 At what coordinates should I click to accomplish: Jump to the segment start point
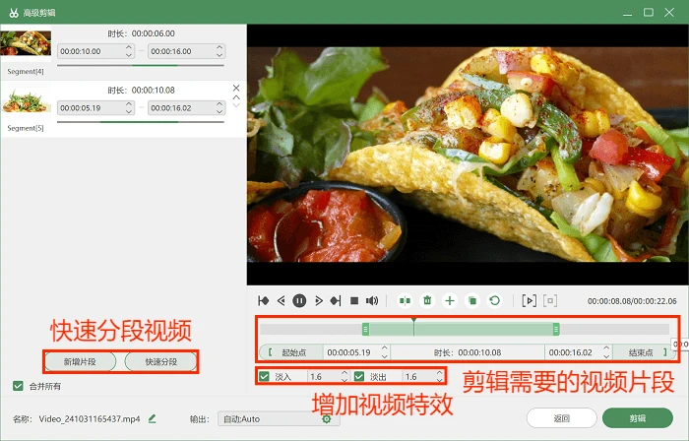tap(263, 301)
